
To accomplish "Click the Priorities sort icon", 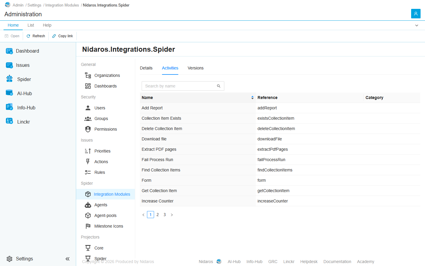I will point(88,151).
